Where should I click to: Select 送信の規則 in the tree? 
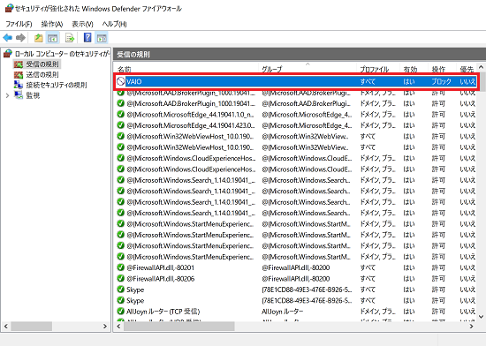[42, 75]
